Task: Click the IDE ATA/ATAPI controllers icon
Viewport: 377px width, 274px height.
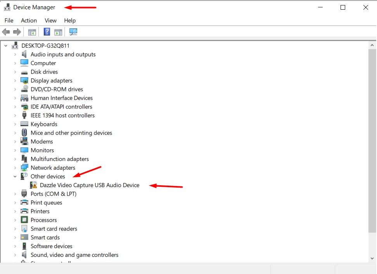Action: coord(24,107)
